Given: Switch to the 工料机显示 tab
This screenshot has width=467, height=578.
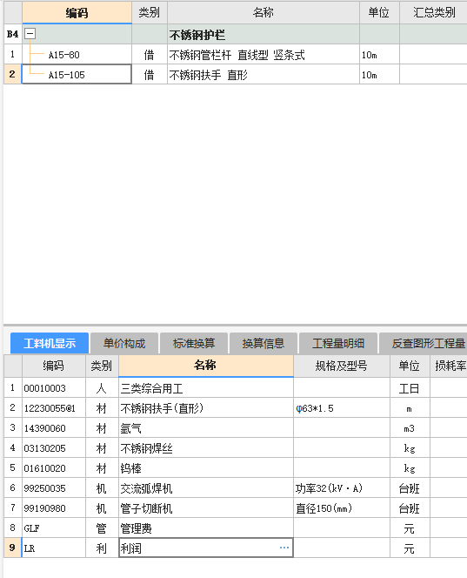Looking at the screenshot, I should 50,344.
